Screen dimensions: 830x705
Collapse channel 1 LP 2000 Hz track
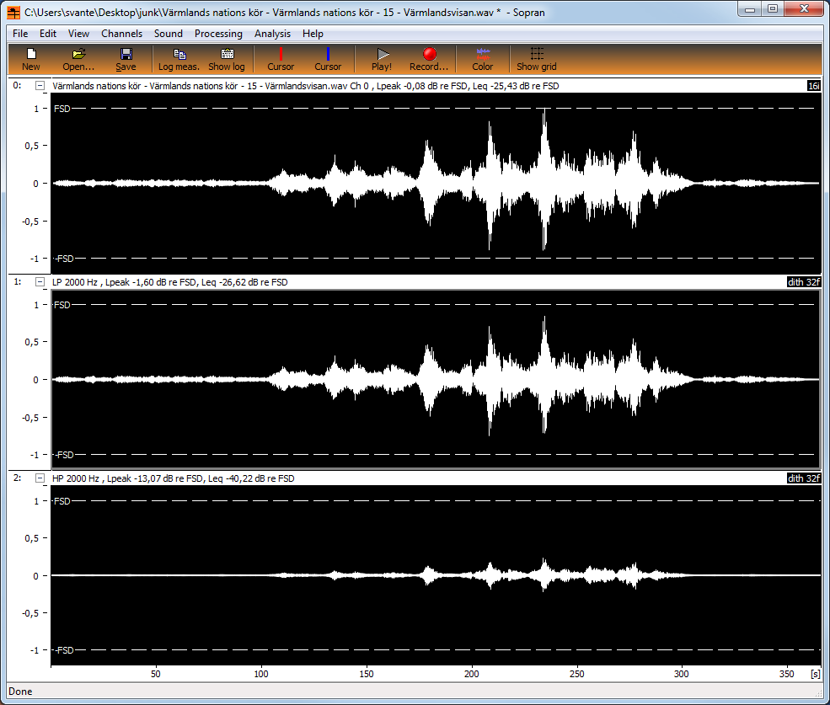40,282
